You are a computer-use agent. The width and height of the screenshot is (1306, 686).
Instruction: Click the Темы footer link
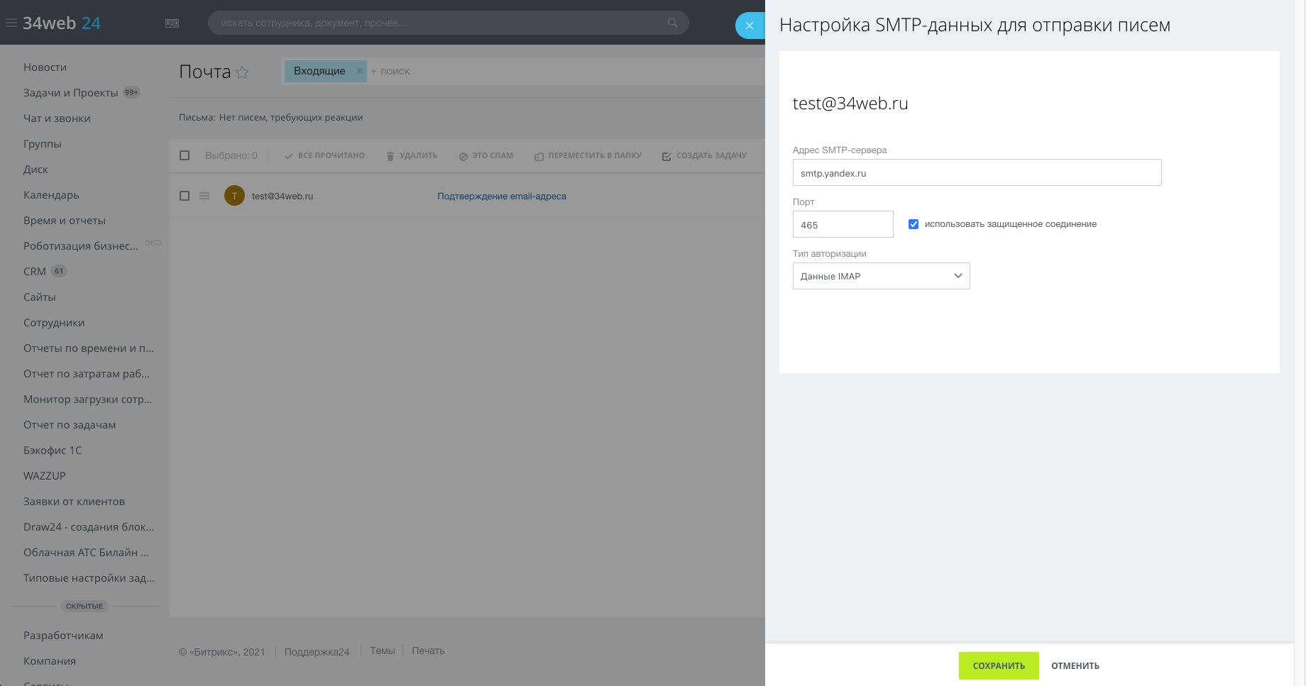point(383,651)
